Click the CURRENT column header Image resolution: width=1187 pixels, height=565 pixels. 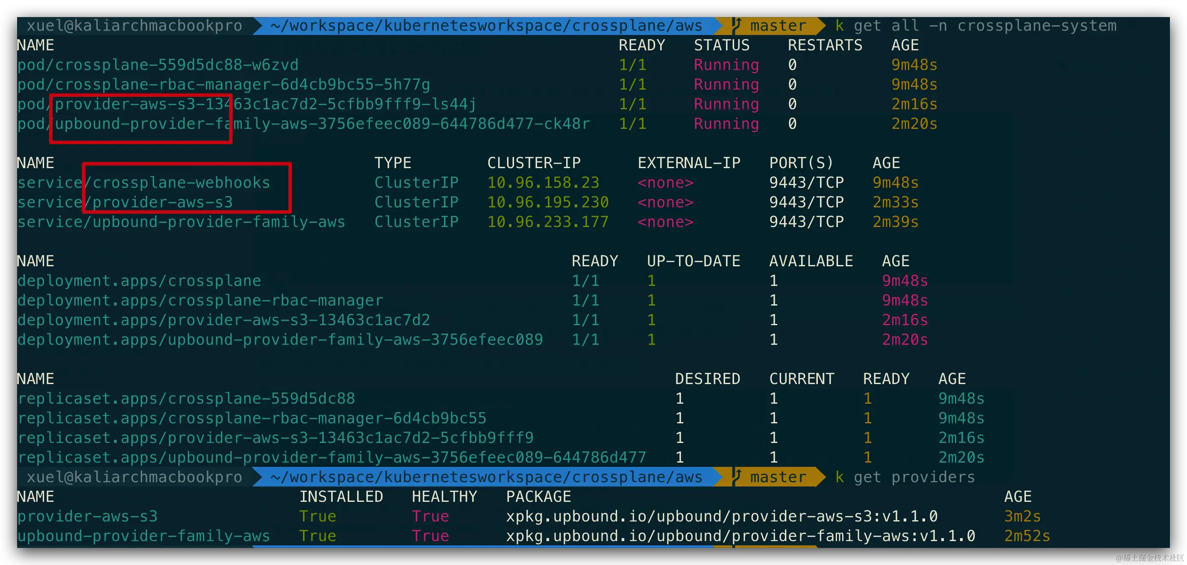[802, 379]
